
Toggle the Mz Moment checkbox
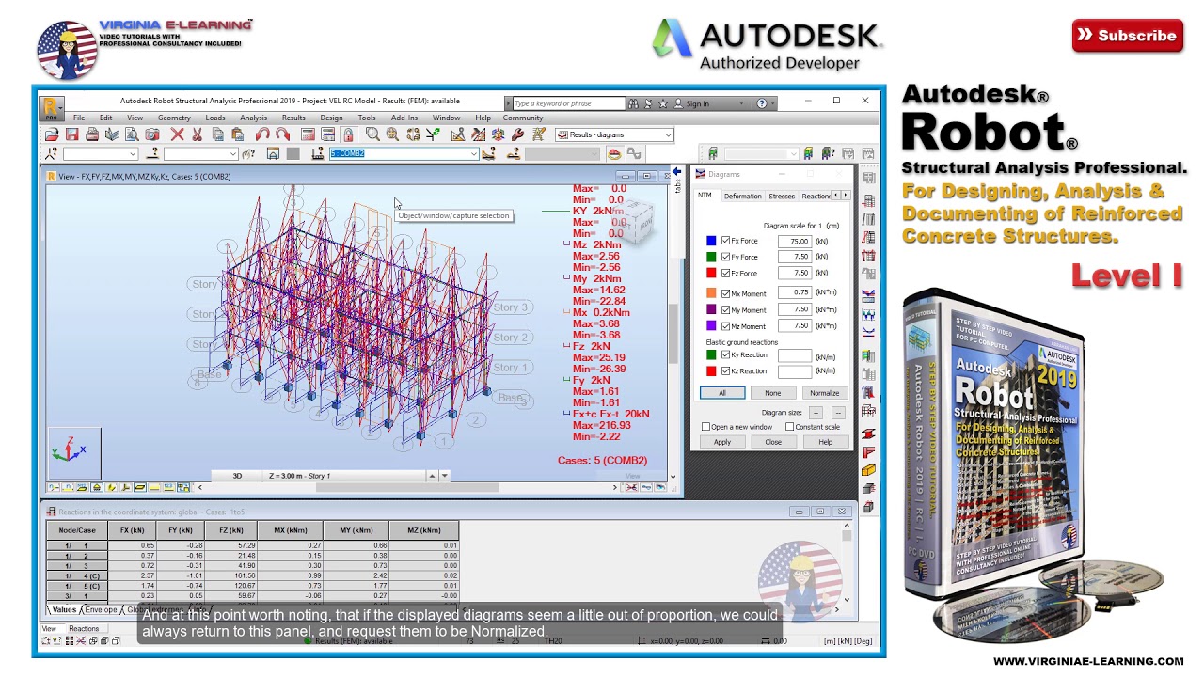point(725,325)
